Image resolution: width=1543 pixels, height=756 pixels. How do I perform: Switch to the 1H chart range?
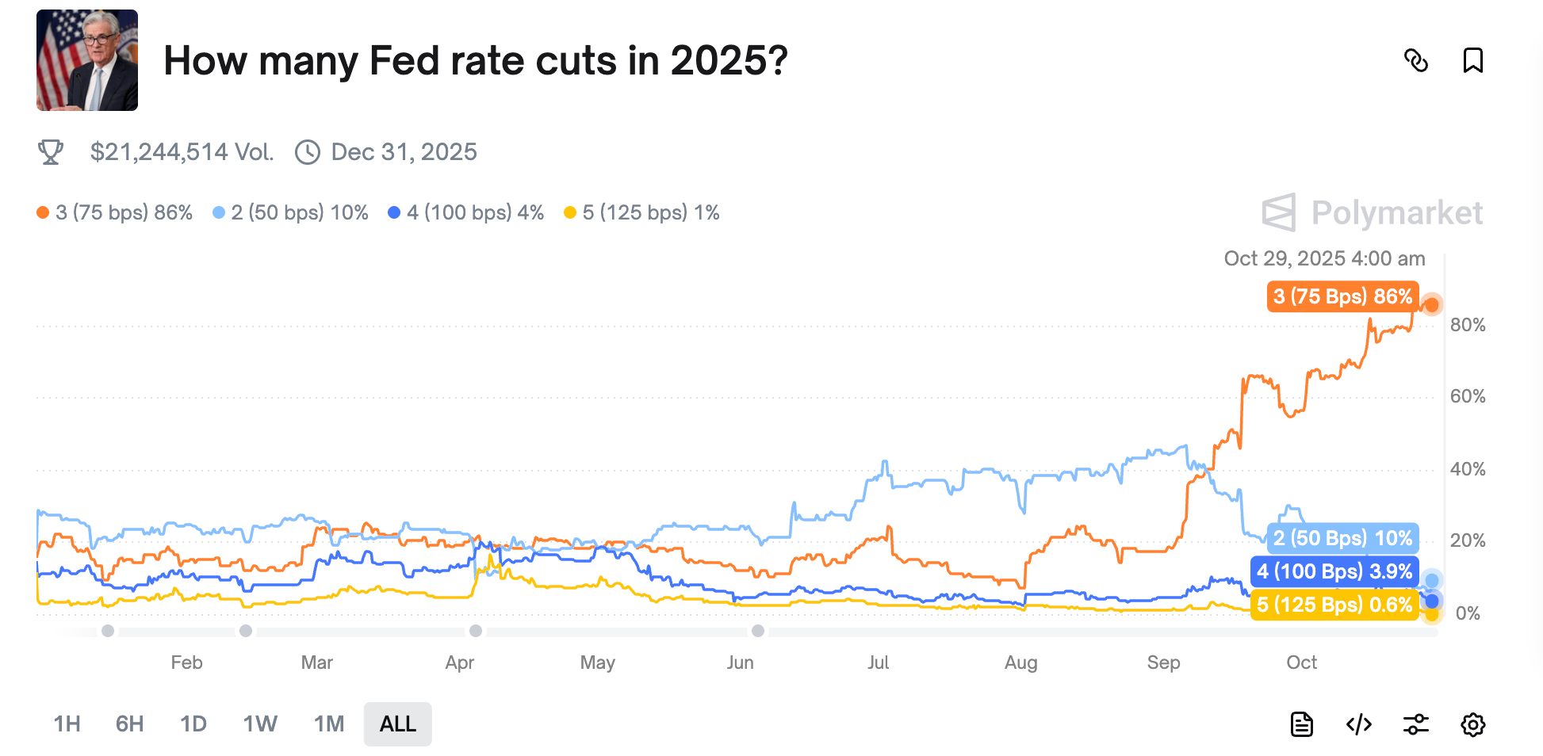[67, 724]
